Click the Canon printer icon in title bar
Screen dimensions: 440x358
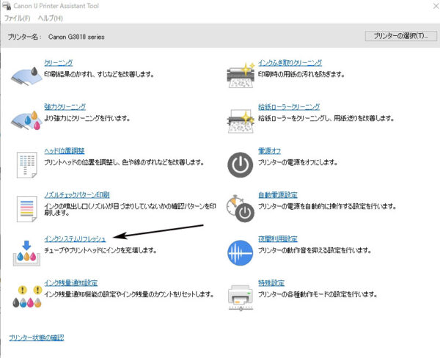click(6, 5)
